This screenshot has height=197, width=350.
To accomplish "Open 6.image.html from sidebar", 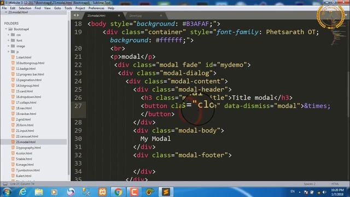I will [25, 164].
